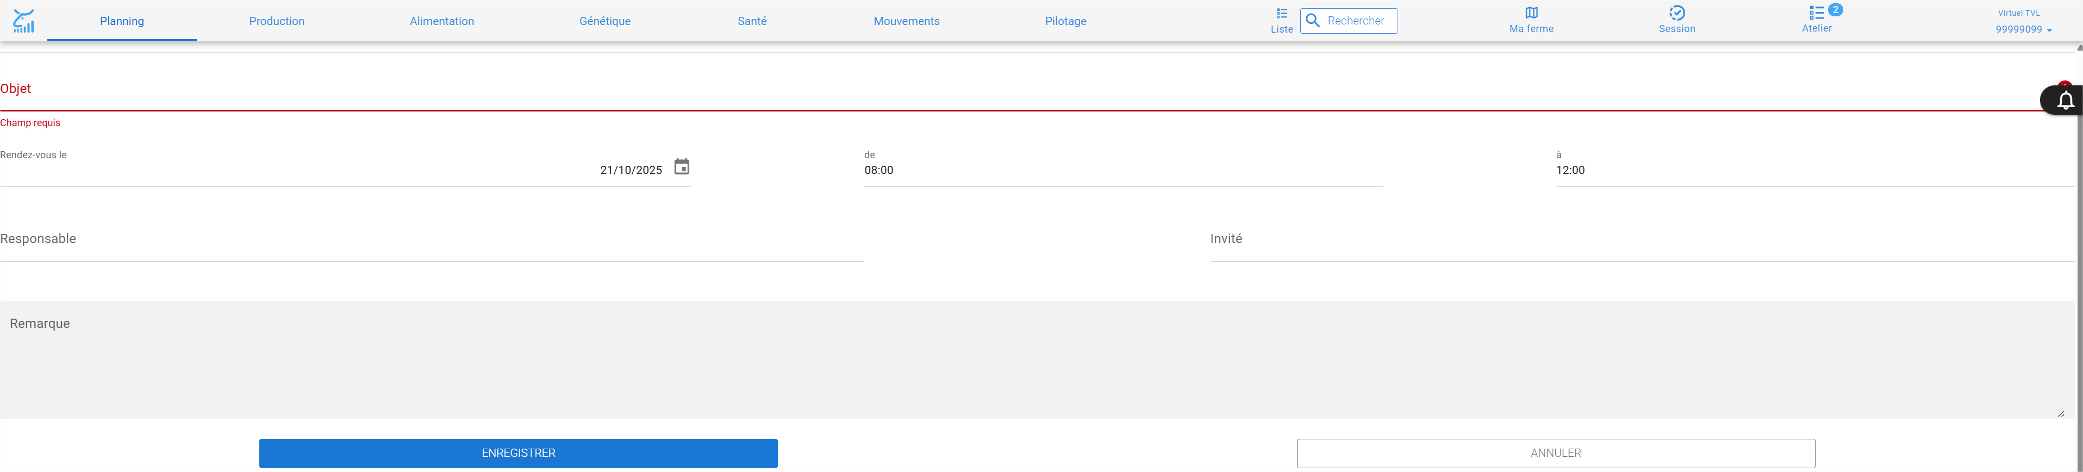Click the Remarque resize handle
The width and height of the screenshot is (2083, 472).
[x=2061, y=414]
